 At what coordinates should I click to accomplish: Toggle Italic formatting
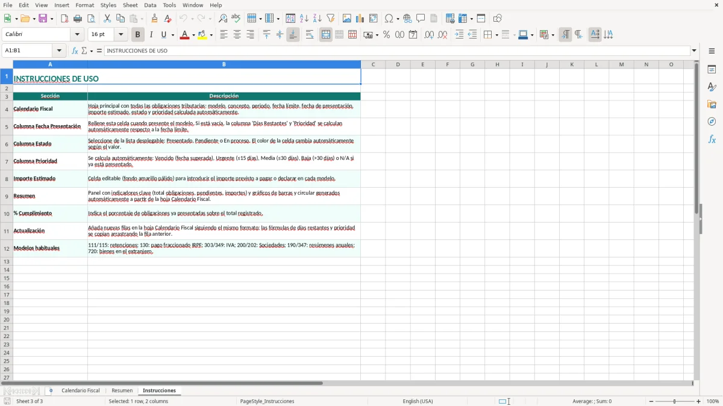151,35
